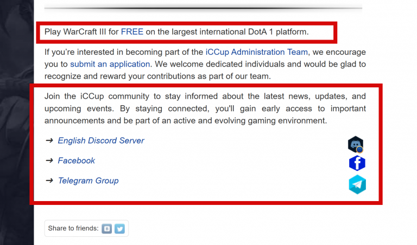Click text 'recognize and reward your contributions'

click(x=120, y=76)
